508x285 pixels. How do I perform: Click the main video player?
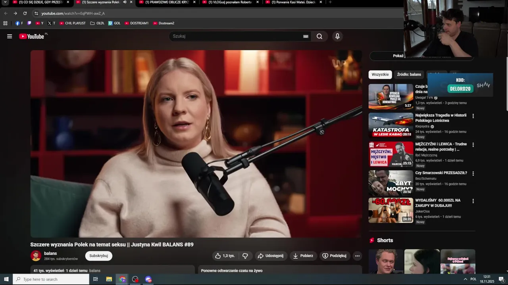click(196, 144)
